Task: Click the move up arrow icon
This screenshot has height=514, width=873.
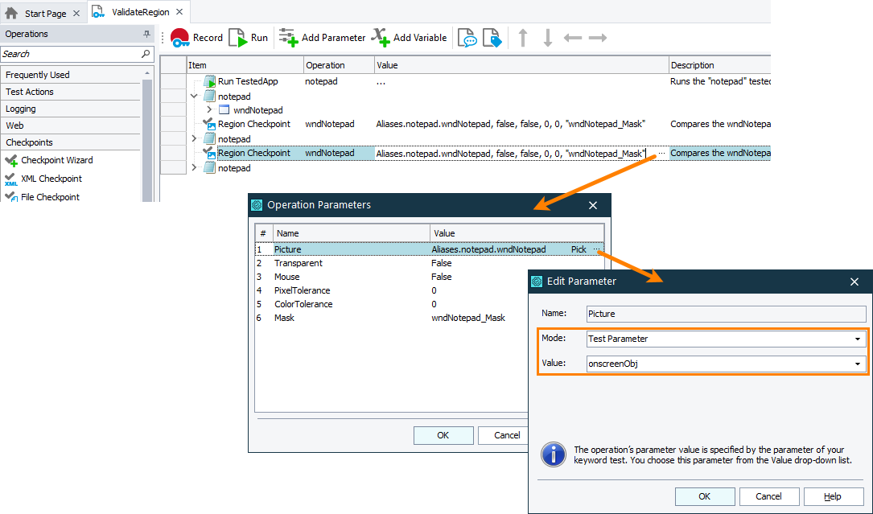Action: (x=523, y=38)
